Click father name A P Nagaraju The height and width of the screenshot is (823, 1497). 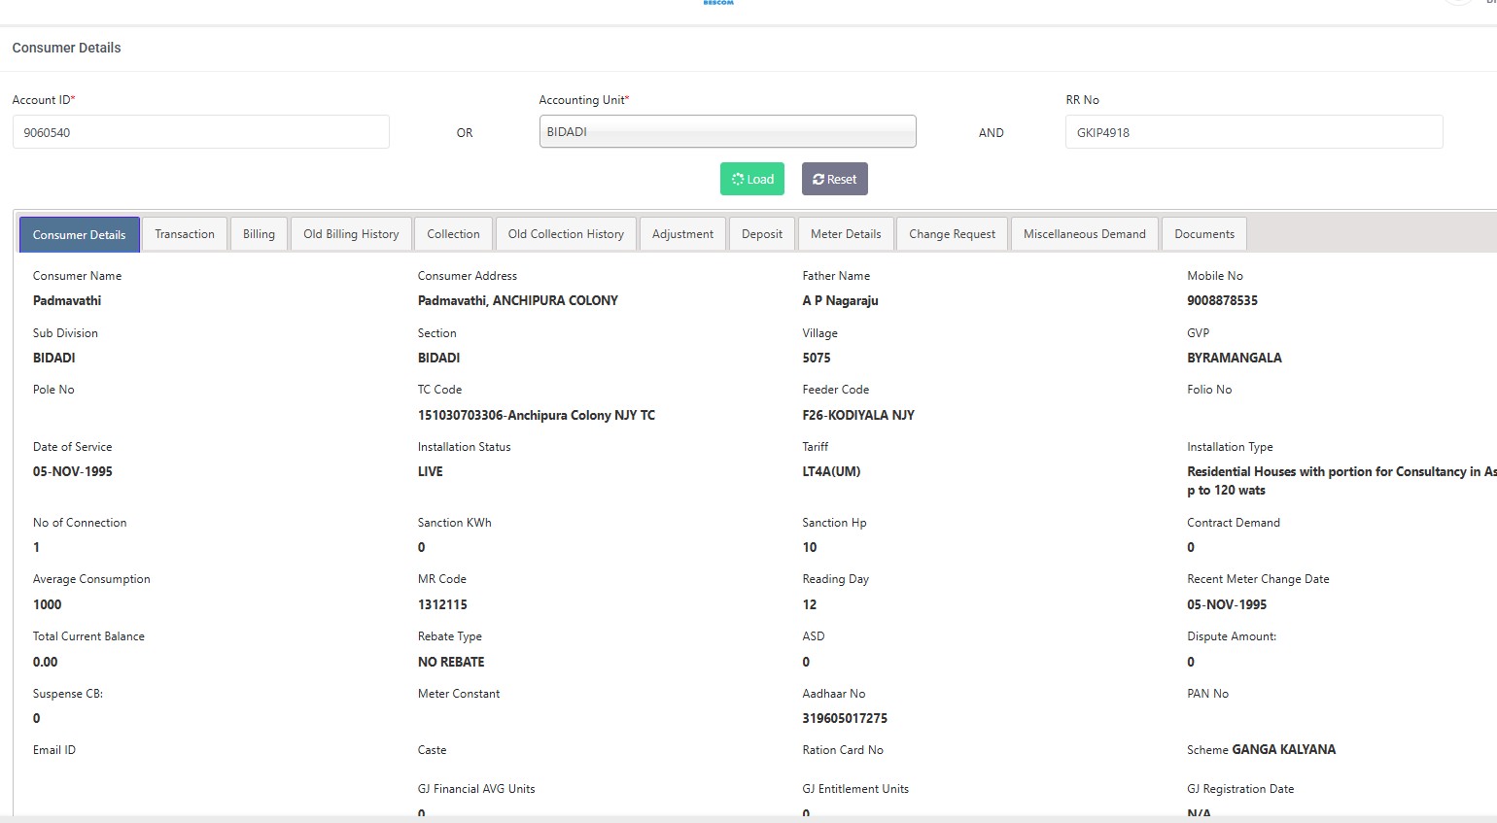[840, 300]
